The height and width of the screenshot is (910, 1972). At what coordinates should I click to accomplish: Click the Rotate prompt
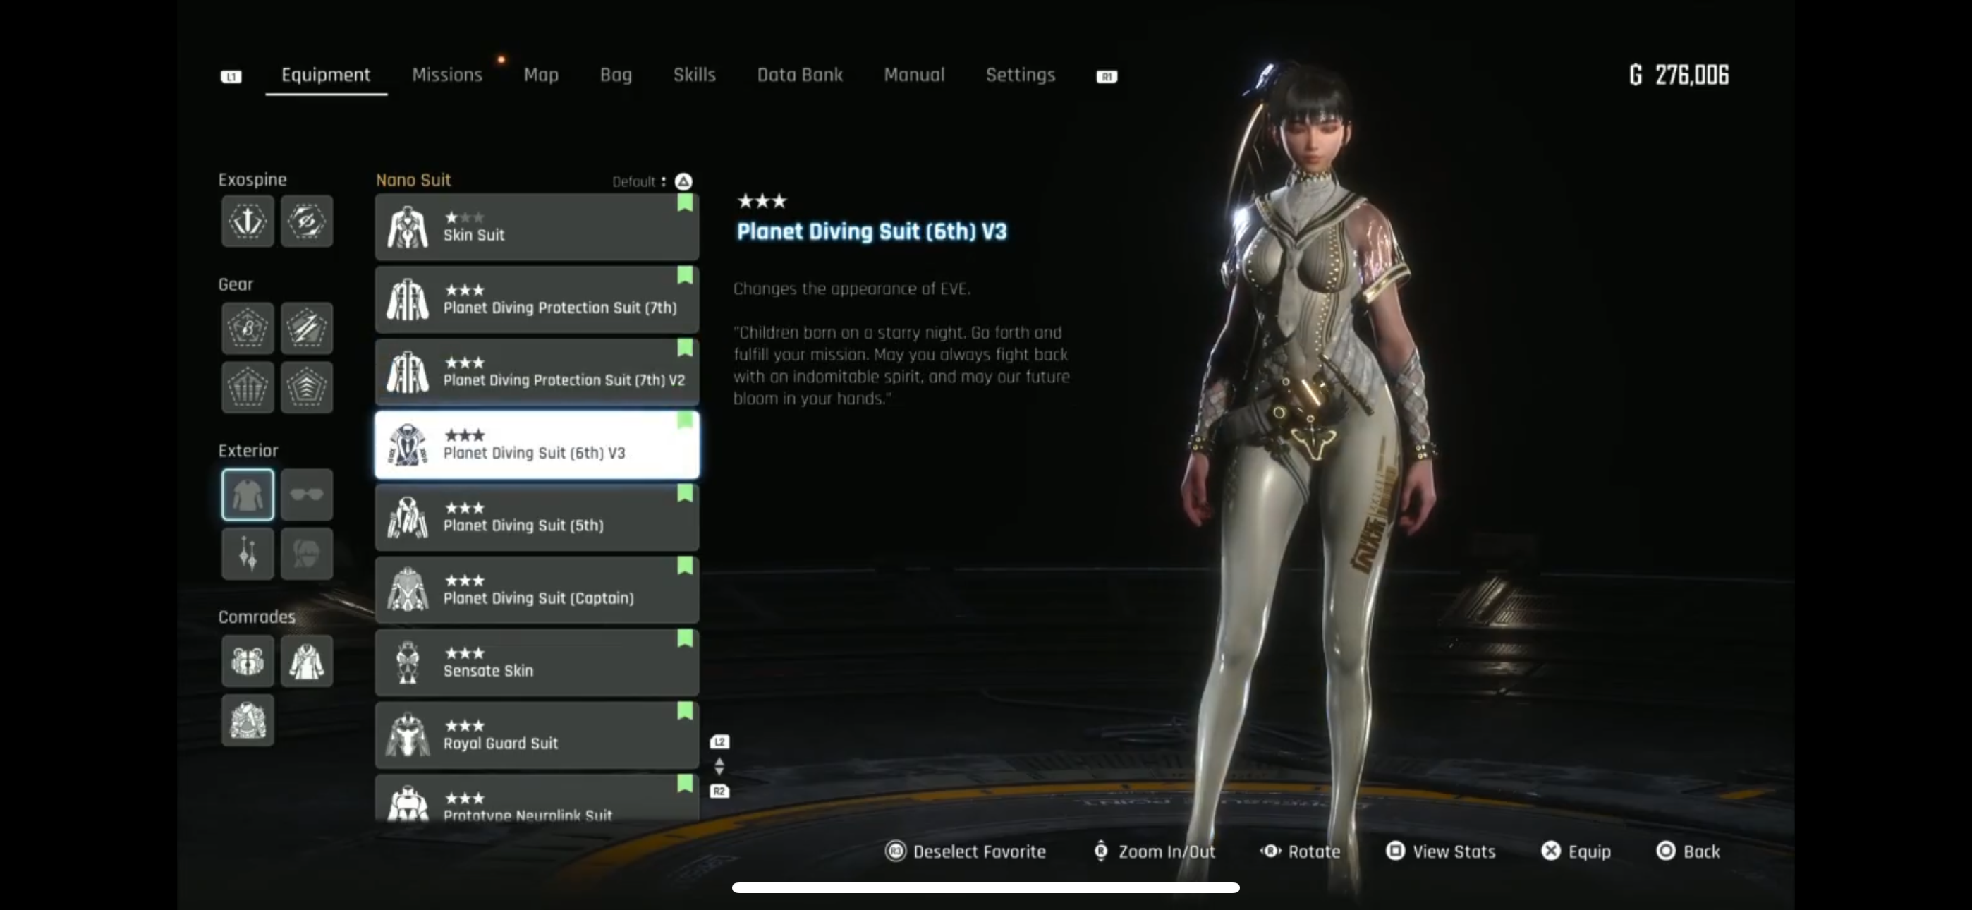(1300, 851)
